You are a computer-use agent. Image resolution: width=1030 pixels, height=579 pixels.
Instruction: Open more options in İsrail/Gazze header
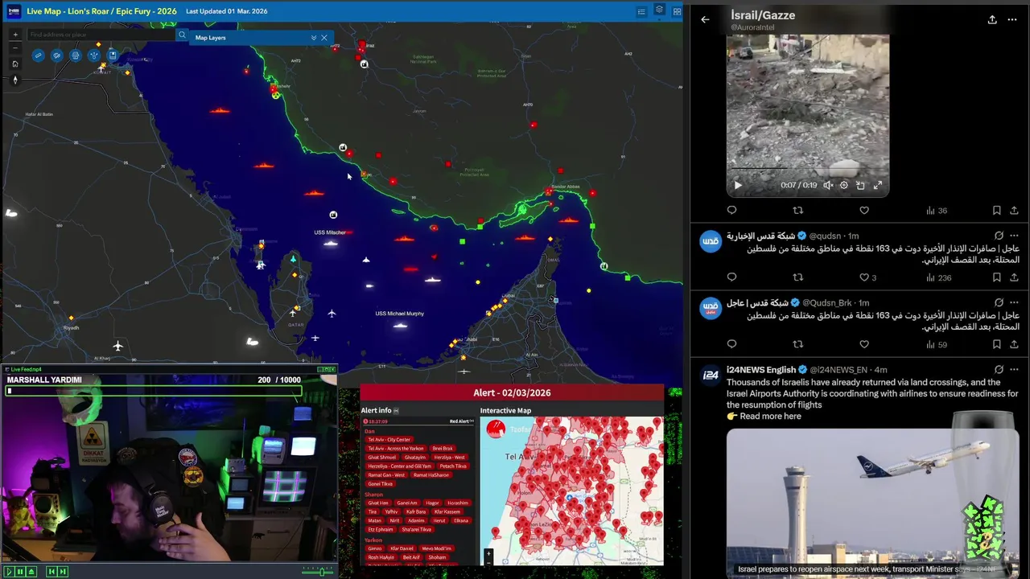tap(1014, 19)
